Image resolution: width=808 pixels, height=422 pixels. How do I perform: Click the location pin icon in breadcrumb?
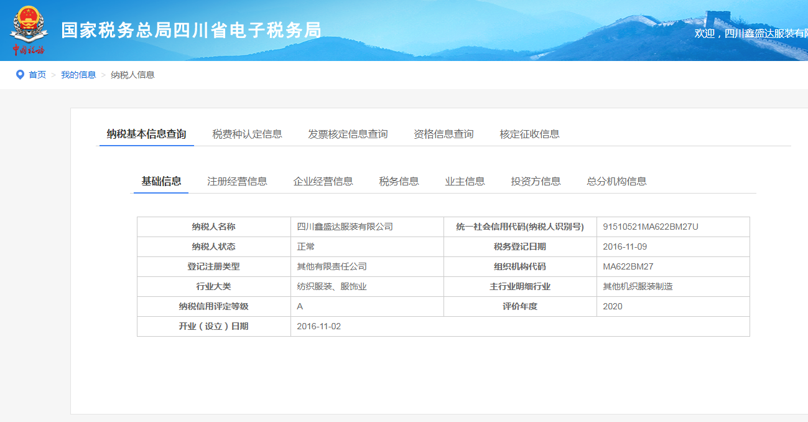coord(20,75)
